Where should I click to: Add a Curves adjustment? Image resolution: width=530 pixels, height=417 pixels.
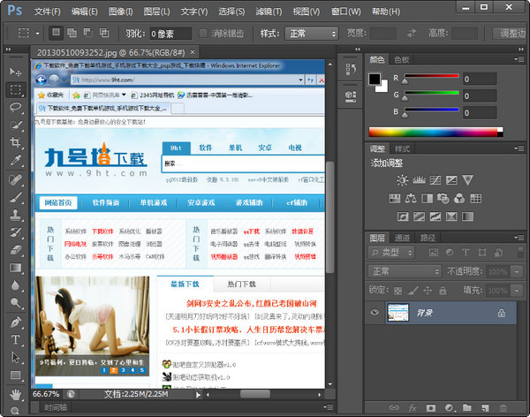pos(435,180)
